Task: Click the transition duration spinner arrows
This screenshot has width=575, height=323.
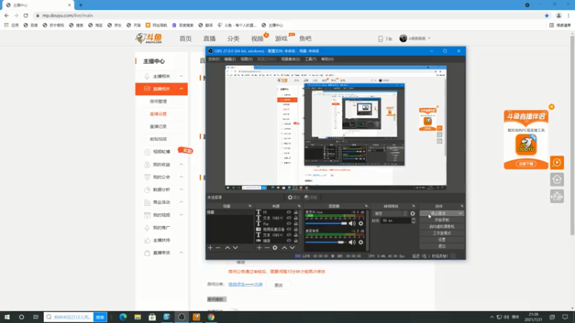Action: (x=413, y=220)
